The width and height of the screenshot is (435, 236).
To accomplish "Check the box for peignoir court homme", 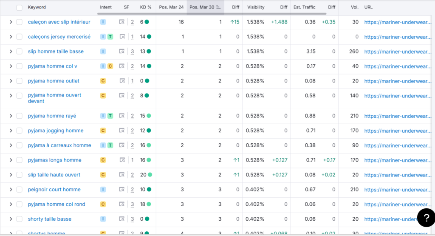I will point(19,189).
